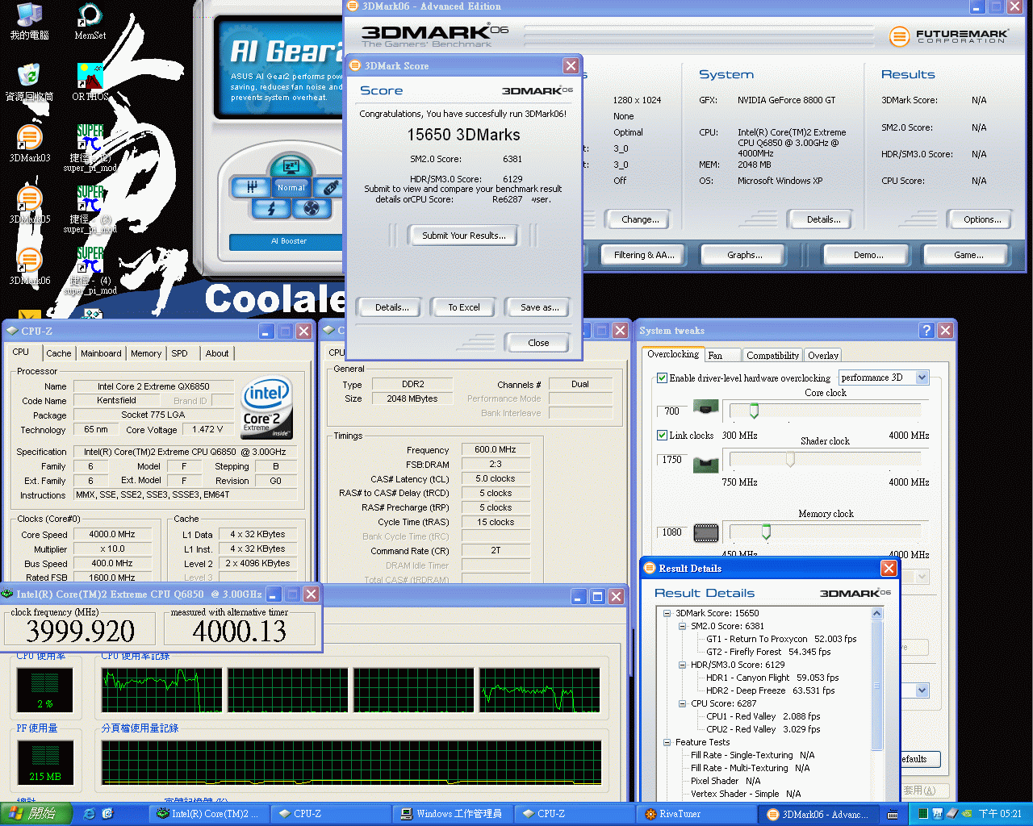Launch super_pi_mod shortcut (4)
Image resolution: width=1033 pixels, height=826 pixels.
tap(90, 270)
